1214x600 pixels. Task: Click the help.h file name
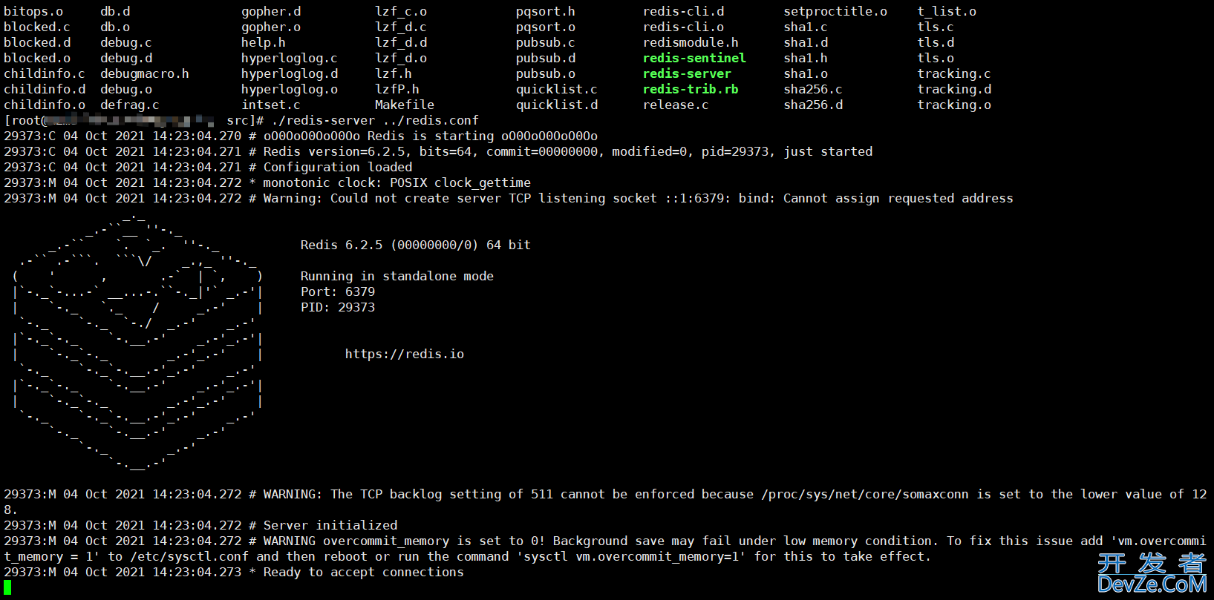pos(264,42)
